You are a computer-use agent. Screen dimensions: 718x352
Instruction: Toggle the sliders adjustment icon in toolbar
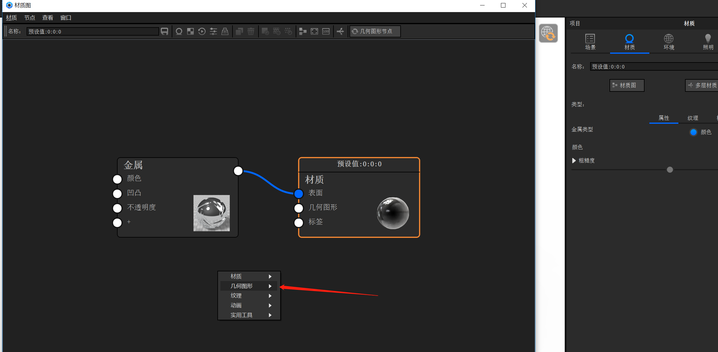point(213,31)
